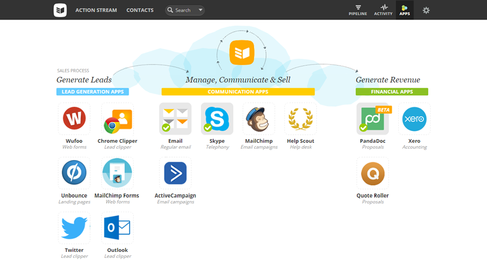Click the Twitter lead clipper icon

coord(74,228)
